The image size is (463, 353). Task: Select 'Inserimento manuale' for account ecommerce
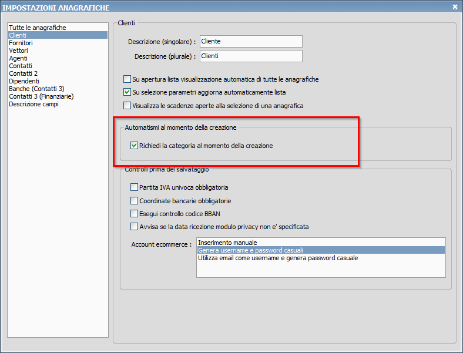coord(321,243)
